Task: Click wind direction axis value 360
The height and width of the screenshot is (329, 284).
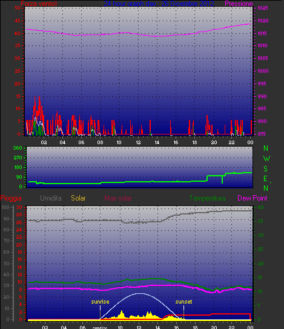Action: [x=18, y=148]
